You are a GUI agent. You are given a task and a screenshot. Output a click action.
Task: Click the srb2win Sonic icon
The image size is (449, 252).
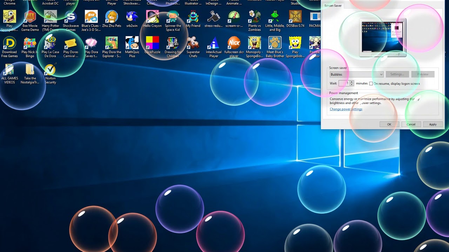(132, 19)
